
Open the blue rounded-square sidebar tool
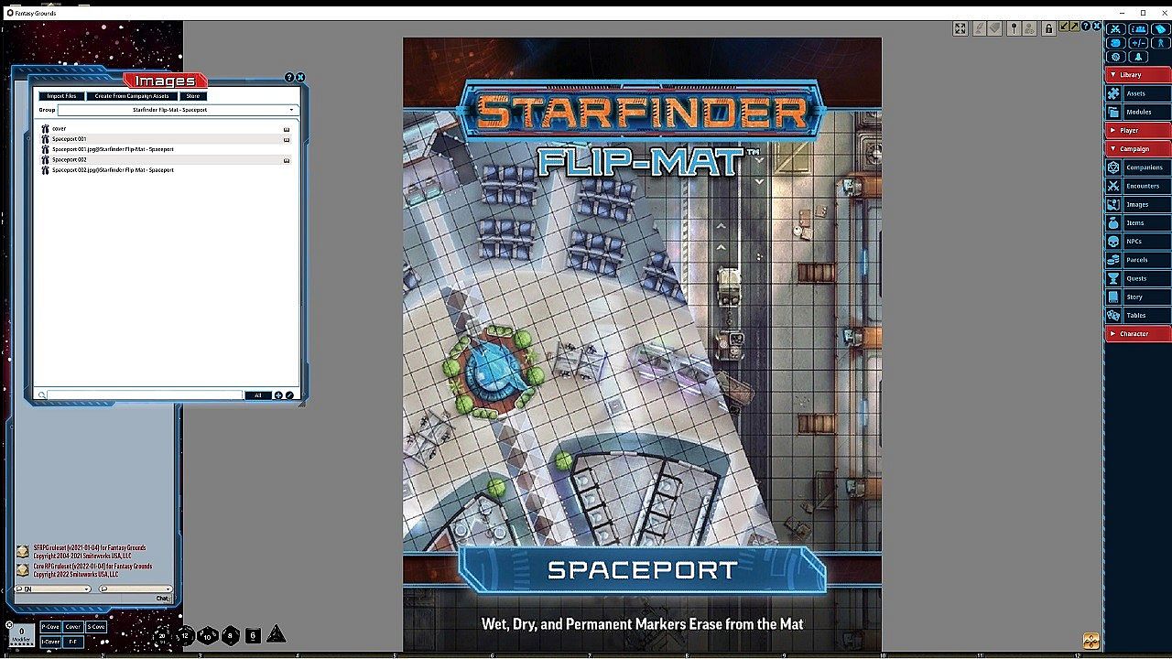pos(1115,43)
